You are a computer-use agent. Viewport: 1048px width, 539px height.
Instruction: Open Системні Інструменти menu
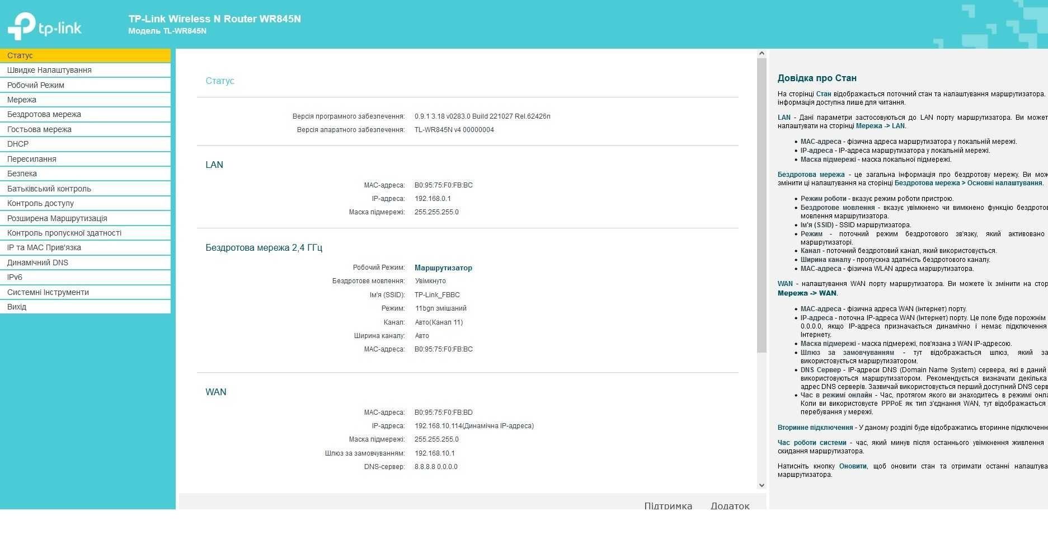point(85,292)
